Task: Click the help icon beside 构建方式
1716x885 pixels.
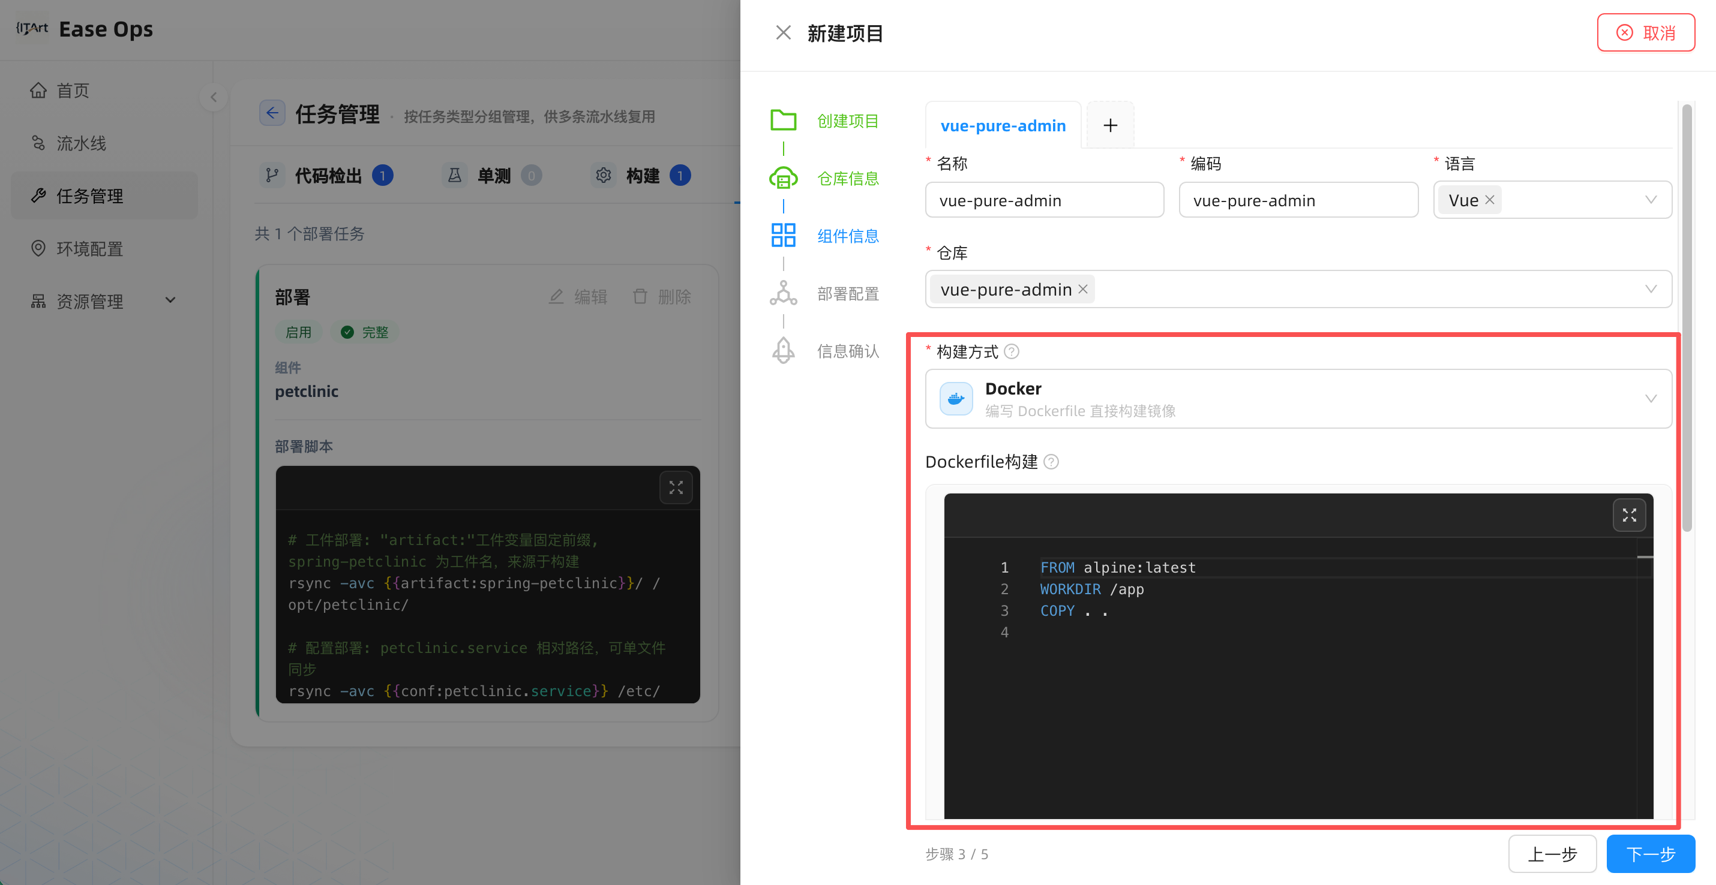Action: click(1011, 351)
